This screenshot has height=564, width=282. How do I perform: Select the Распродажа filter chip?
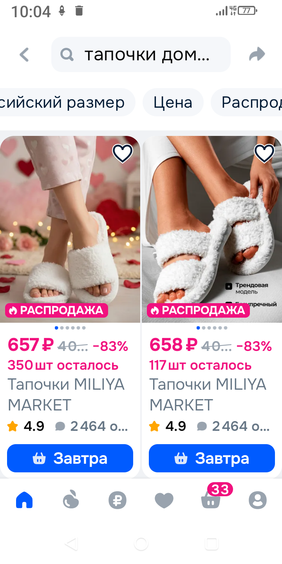247,102
